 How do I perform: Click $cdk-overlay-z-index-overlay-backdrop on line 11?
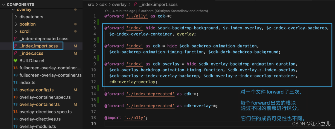154,76
